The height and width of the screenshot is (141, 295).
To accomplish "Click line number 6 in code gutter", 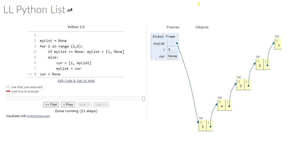I will 35,63.
